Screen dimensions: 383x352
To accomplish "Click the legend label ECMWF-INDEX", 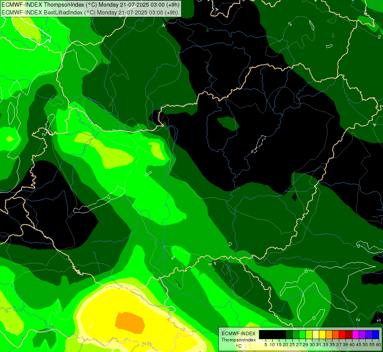I will point(239,334).
